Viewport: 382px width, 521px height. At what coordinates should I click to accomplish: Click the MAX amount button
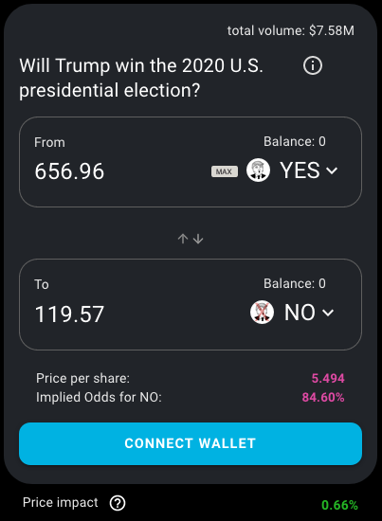tap(225, 171)
